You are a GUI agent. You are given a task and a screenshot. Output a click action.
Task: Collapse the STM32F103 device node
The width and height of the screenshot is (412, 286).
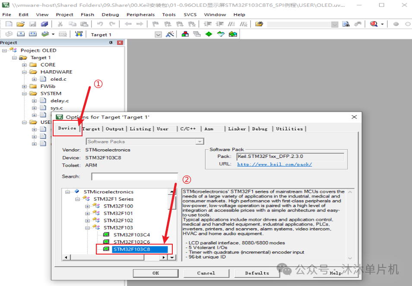pos(87,228)
